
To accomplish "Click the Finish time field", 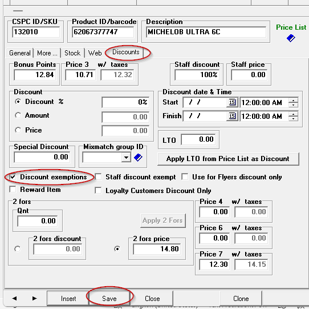I will coord(265,116).
